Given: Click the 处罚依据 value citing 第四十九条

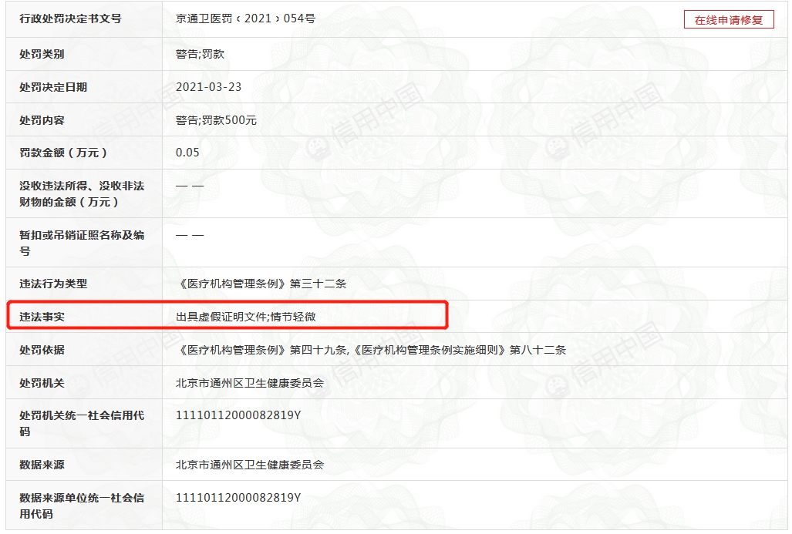Looking at the screenshot, I should tap(371, 350).
